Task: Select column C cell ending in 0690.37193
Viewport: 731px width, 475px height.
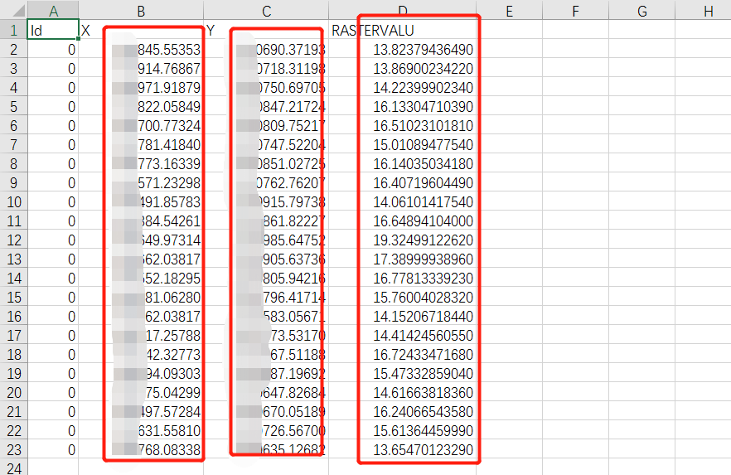Action: 282,50
